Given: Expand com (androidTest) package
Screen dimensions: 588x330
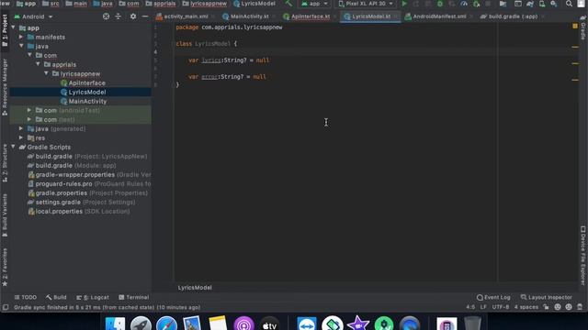Looking at the screenshot, I should 29,110.
